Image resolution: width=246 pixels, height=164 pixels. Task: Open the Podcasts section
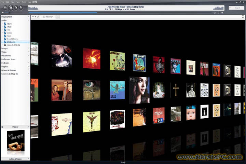[5, 63]
